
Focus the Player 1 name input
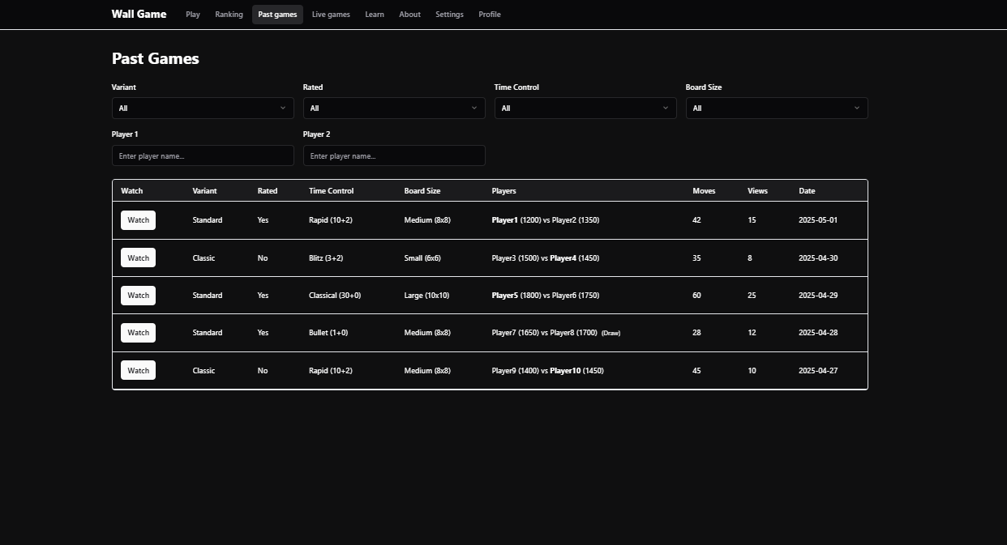click(203, 155)
